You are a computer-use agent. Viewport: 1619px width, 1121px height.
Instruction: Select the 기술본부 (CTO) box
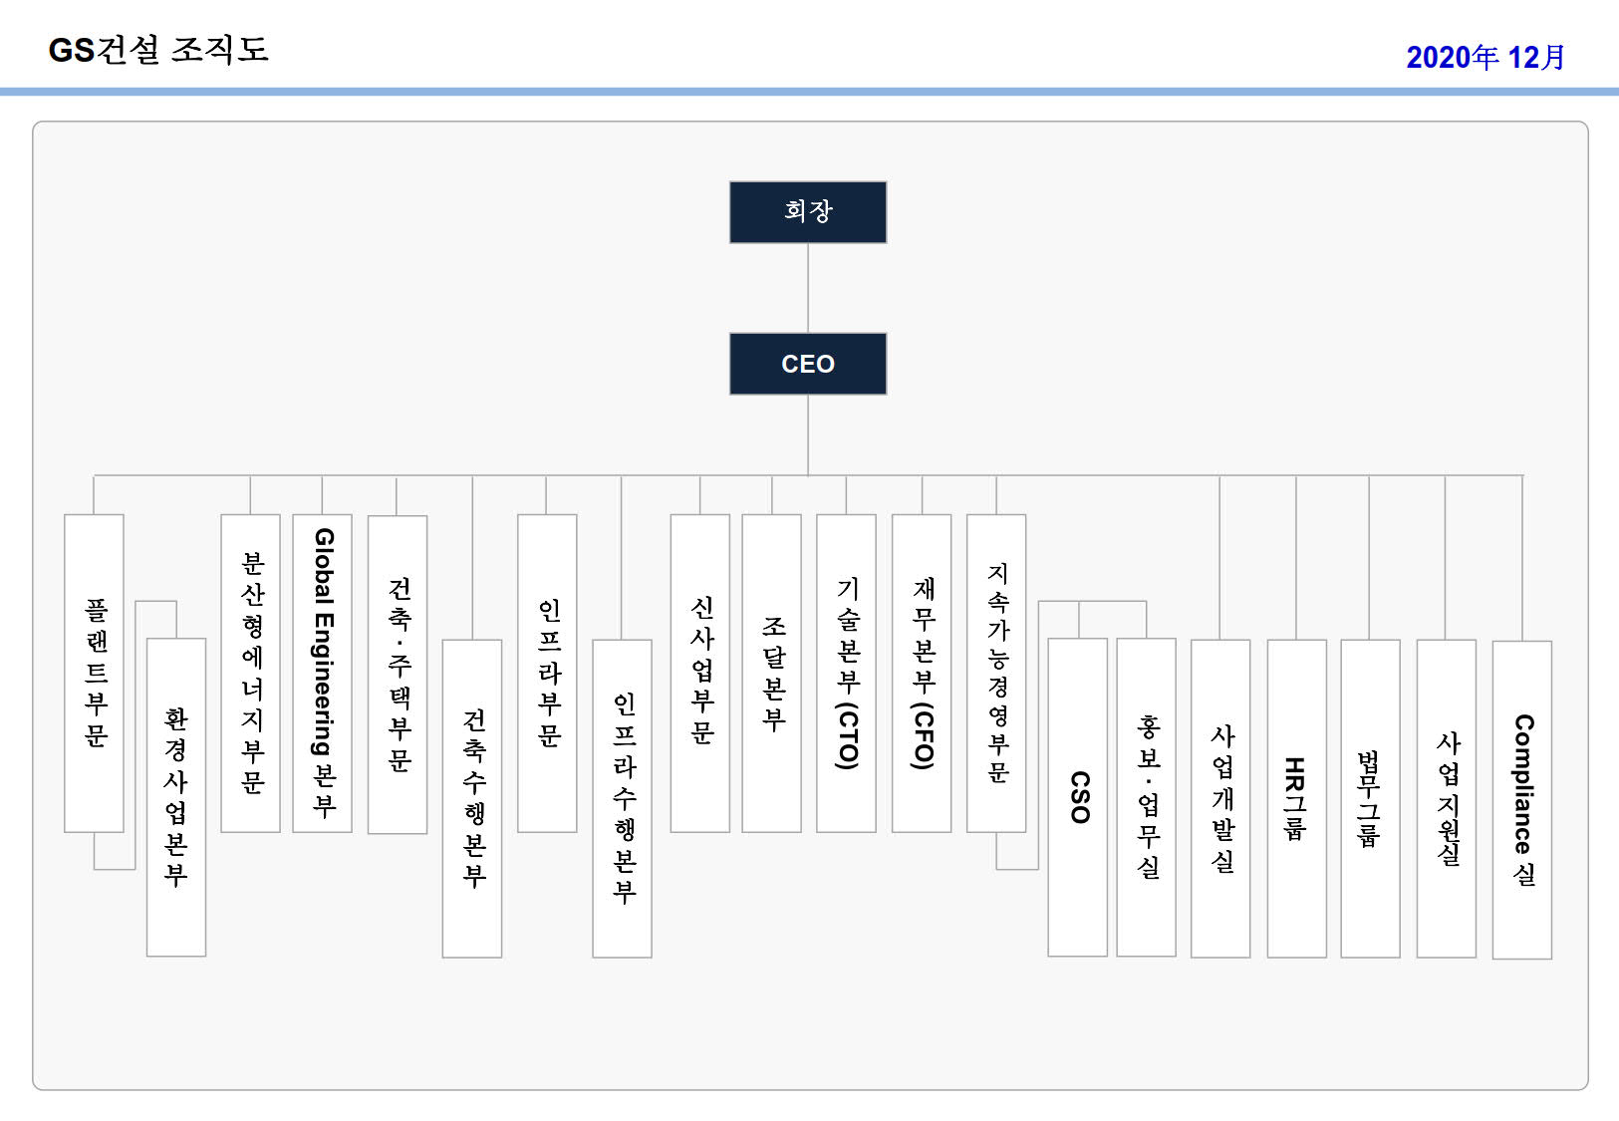tap(846, 673)
